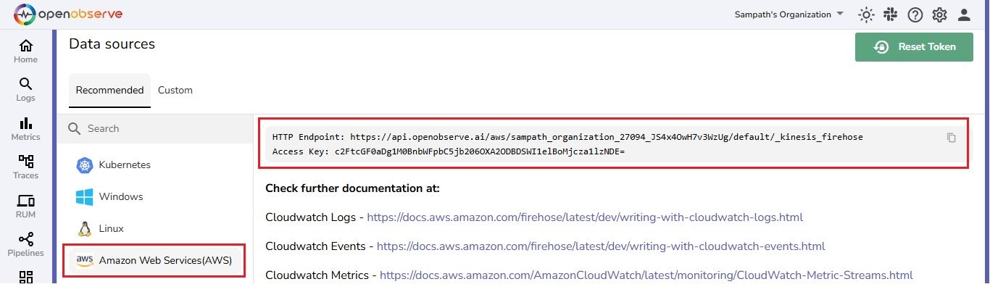The image size is (990, 300).
Task: Click the Reset Token button
Action: click(x=914, y=47)
